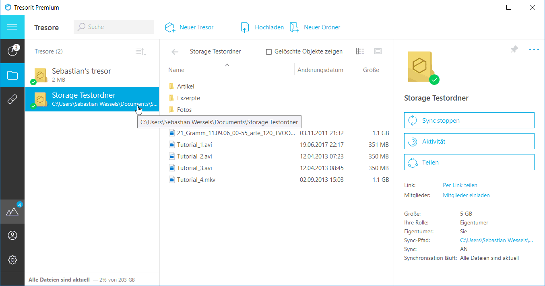Image resolution: width=545 pixels, height=286 pixels.
Task: Pin the details panel
Action: (x=514, y=49)
